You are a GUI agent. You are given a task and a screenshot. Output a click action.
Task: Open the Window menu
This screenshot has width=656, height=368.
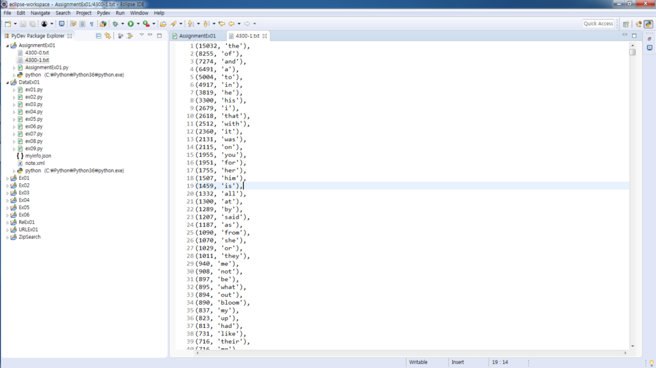tap(139, 13)
